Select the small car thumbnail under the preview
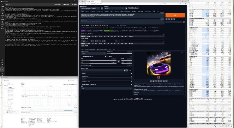This screenshot has width=234, height=128. pos(159,77)
